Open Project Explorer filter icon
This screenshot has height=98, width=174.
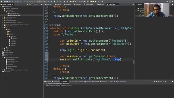32,4
